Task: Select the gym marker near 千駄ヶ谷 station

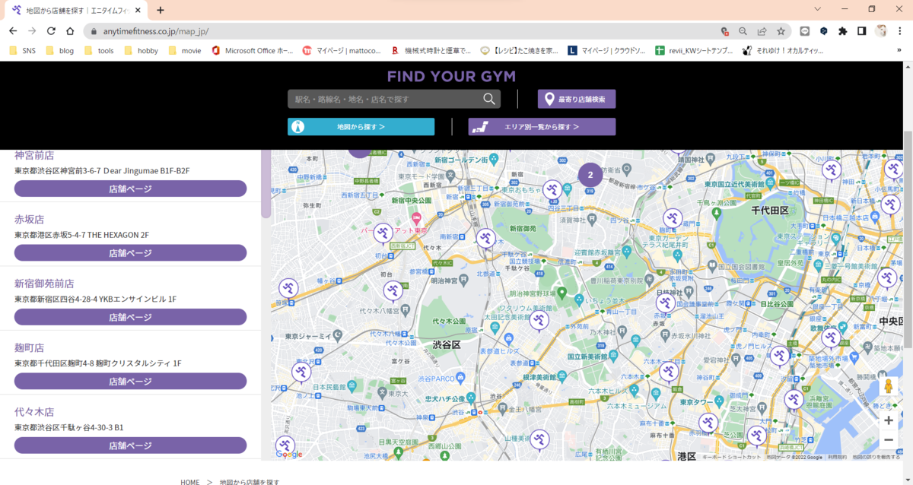Action: click(x=486, y=240)
